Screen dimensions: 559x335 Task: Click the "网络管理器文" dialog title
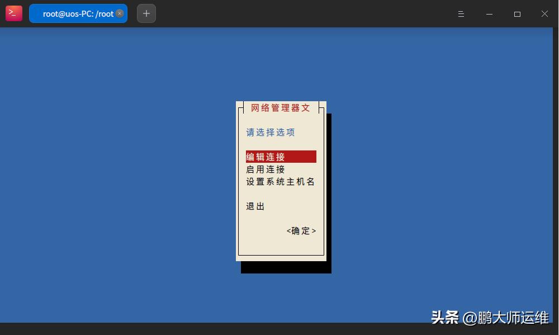[x=280, y=107]
